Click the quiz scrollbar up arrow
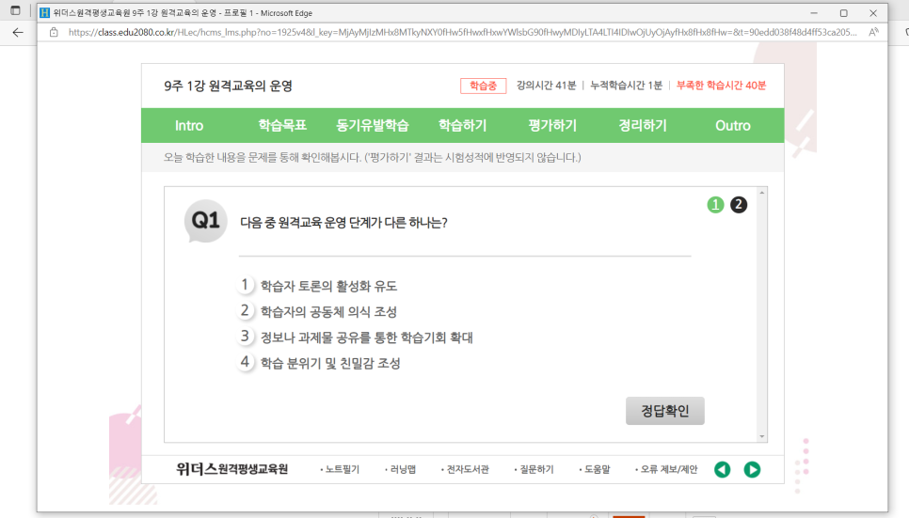This screenshot has width=909, height=518. coord(762,193)
